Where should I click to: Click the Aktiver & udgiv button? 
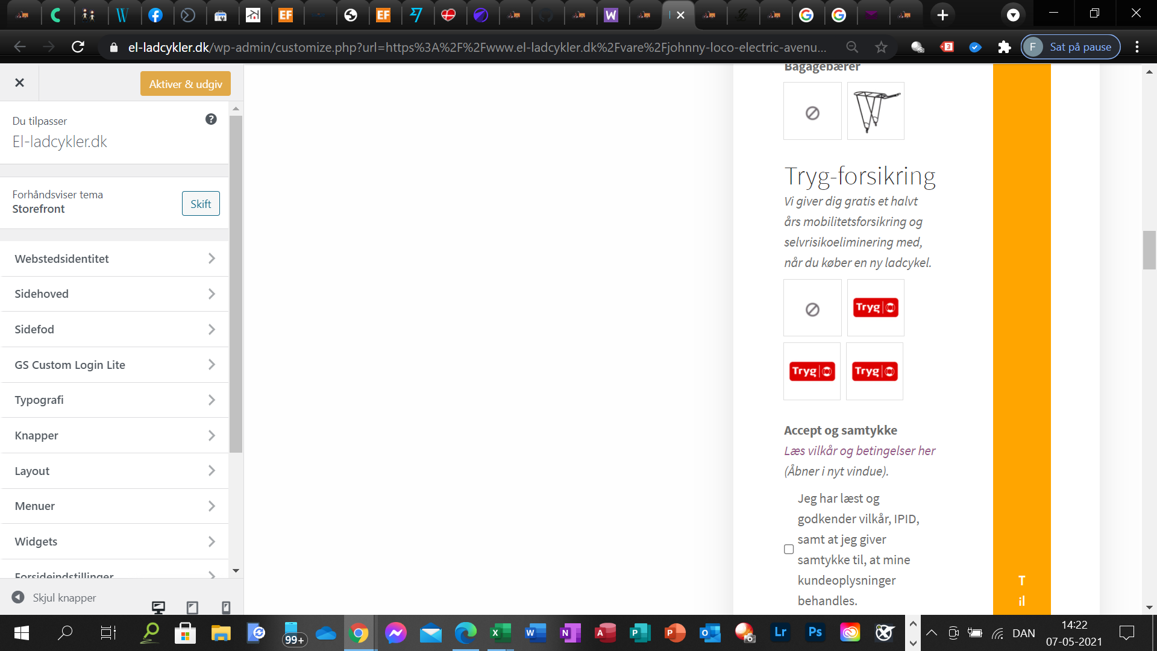coord(186,84)
